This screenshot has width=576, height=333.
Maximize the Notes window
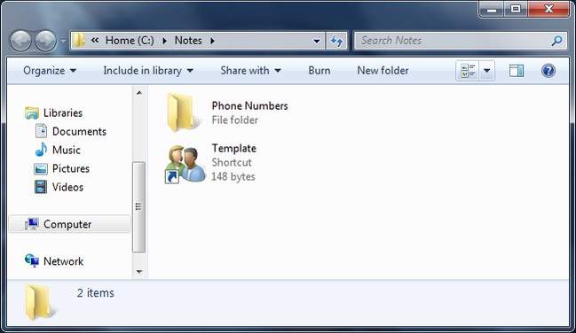pos(516,9)
